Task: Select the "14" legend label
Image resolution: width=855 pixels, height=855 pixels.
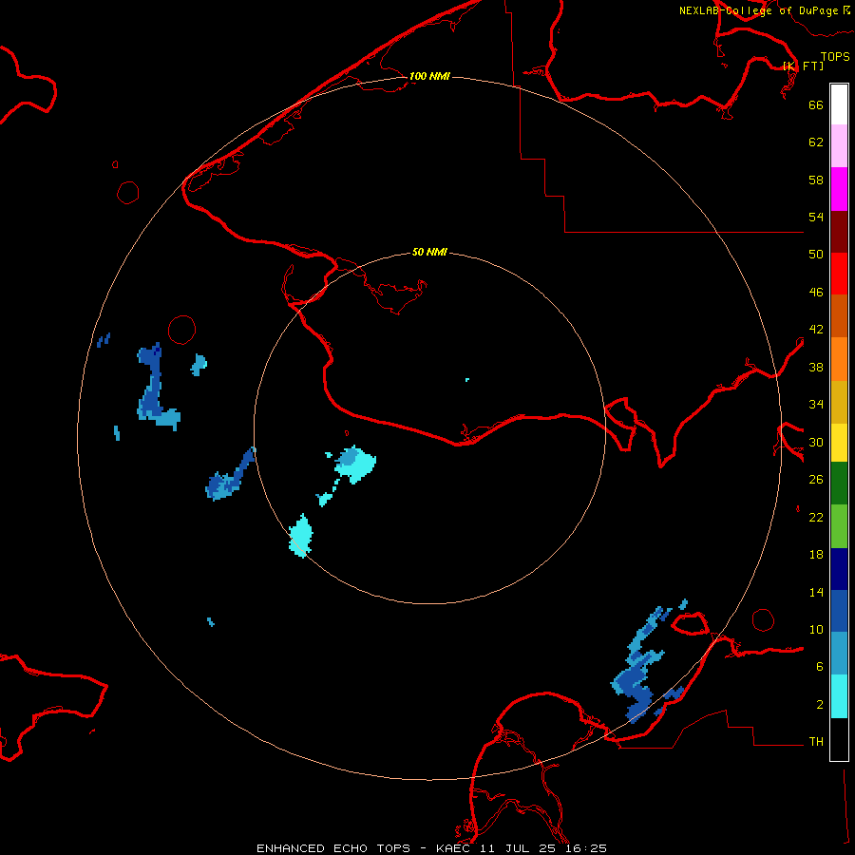Action: (816, 592)
